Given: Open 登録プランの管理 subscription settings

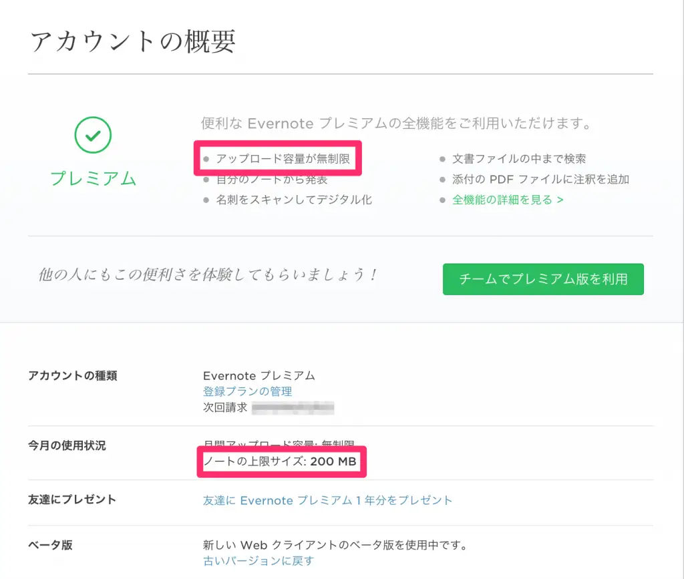Looking at the screenshot, I should (x=247, y=391).
